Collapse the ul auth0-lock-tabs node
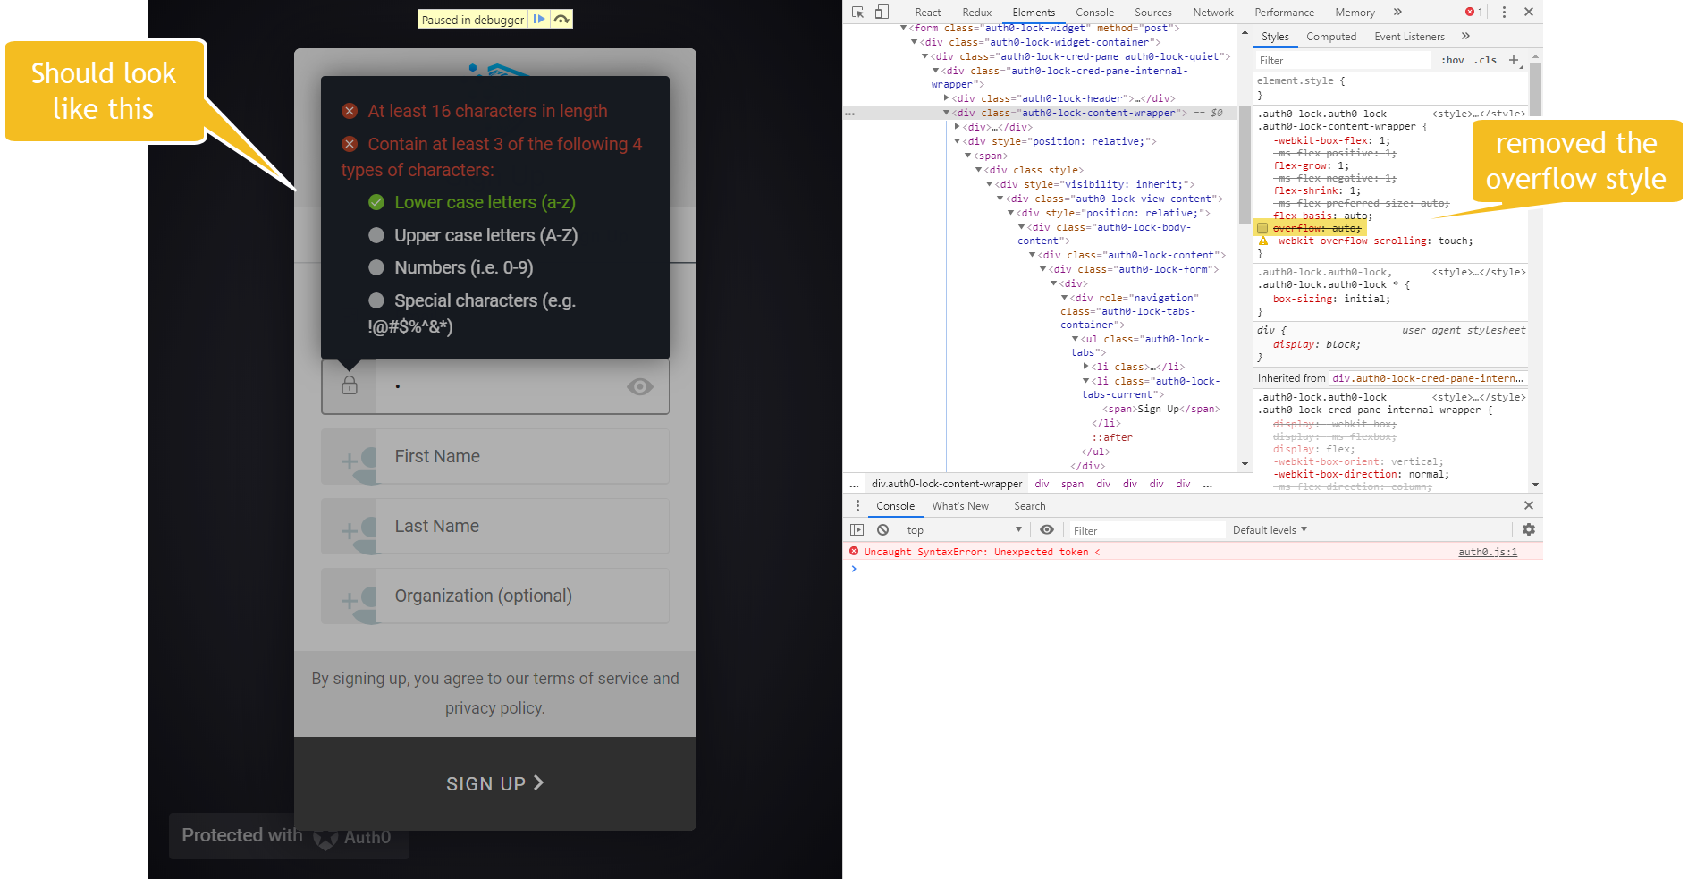The image size is (1688, 879). click(1076, 339)
